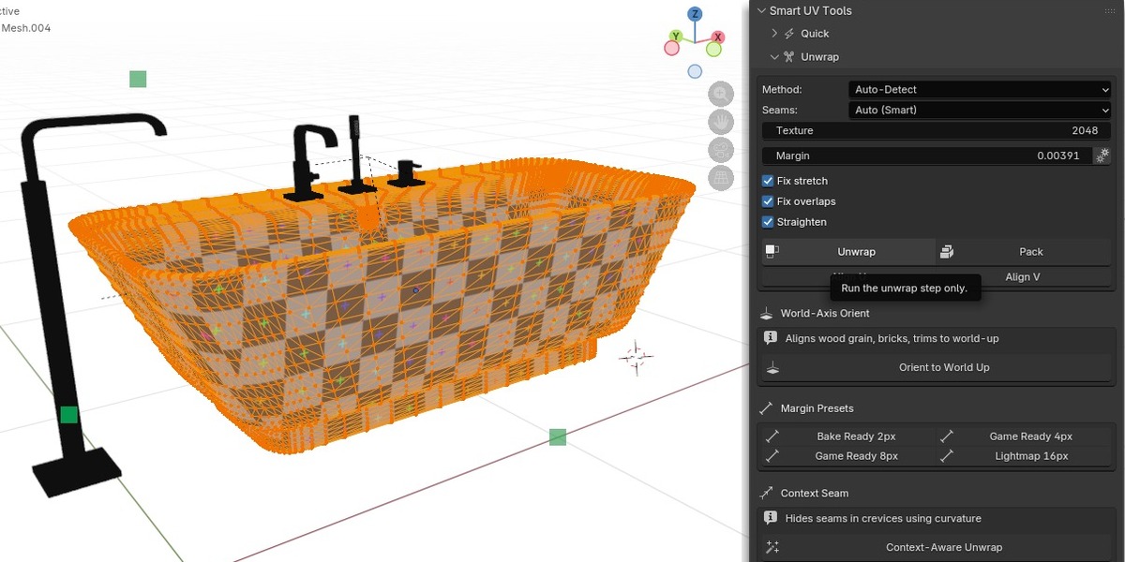Screen dimensions: 1125x562
Task: Click the margin auto-calculate icon
Action: 1102,155
